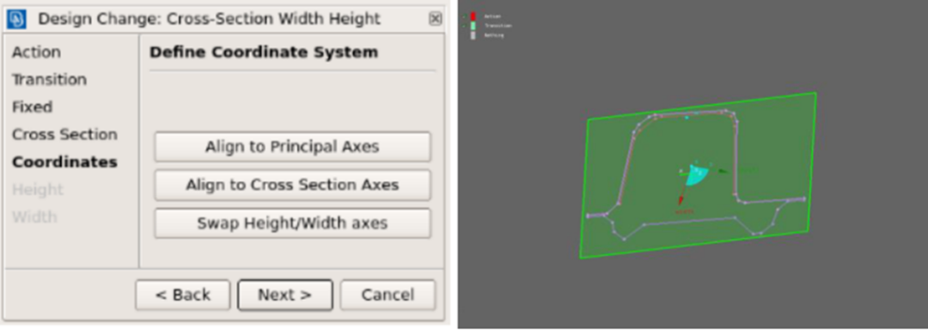
Task: Click the application logo icon in title bar
Action: 16,20
